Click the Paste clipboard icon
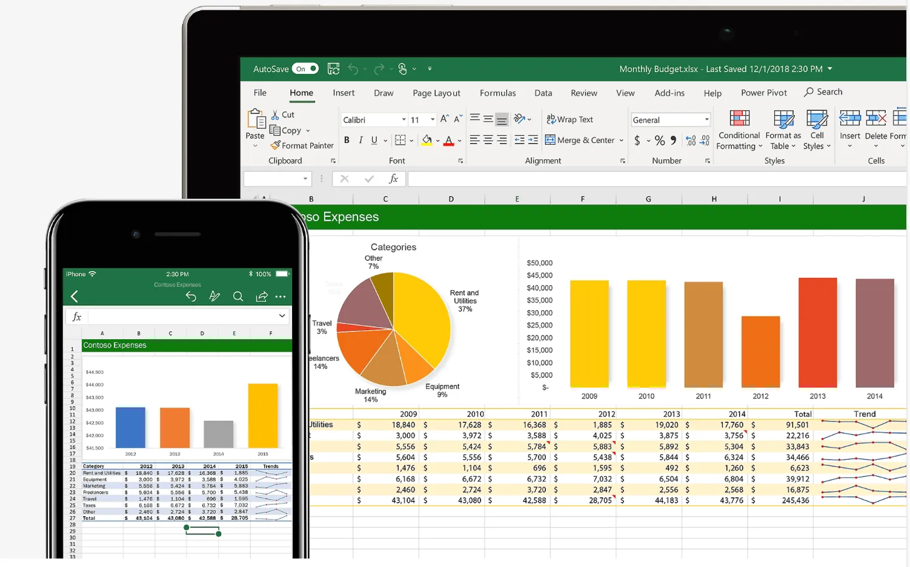The height and width of the screenshot is (567, 910). [x=256, y=119]
